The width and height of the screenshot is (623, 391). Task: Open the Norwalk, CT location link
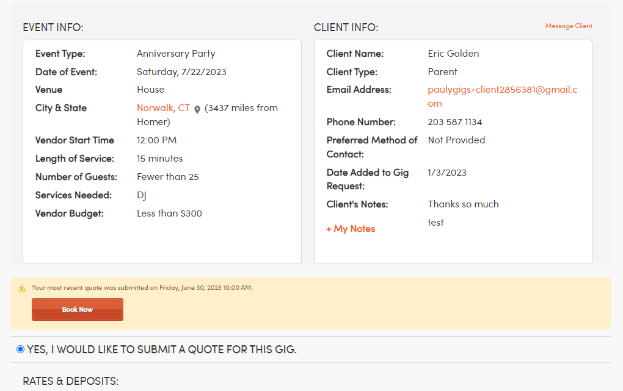pyautogui.click(x=163, y=108)
